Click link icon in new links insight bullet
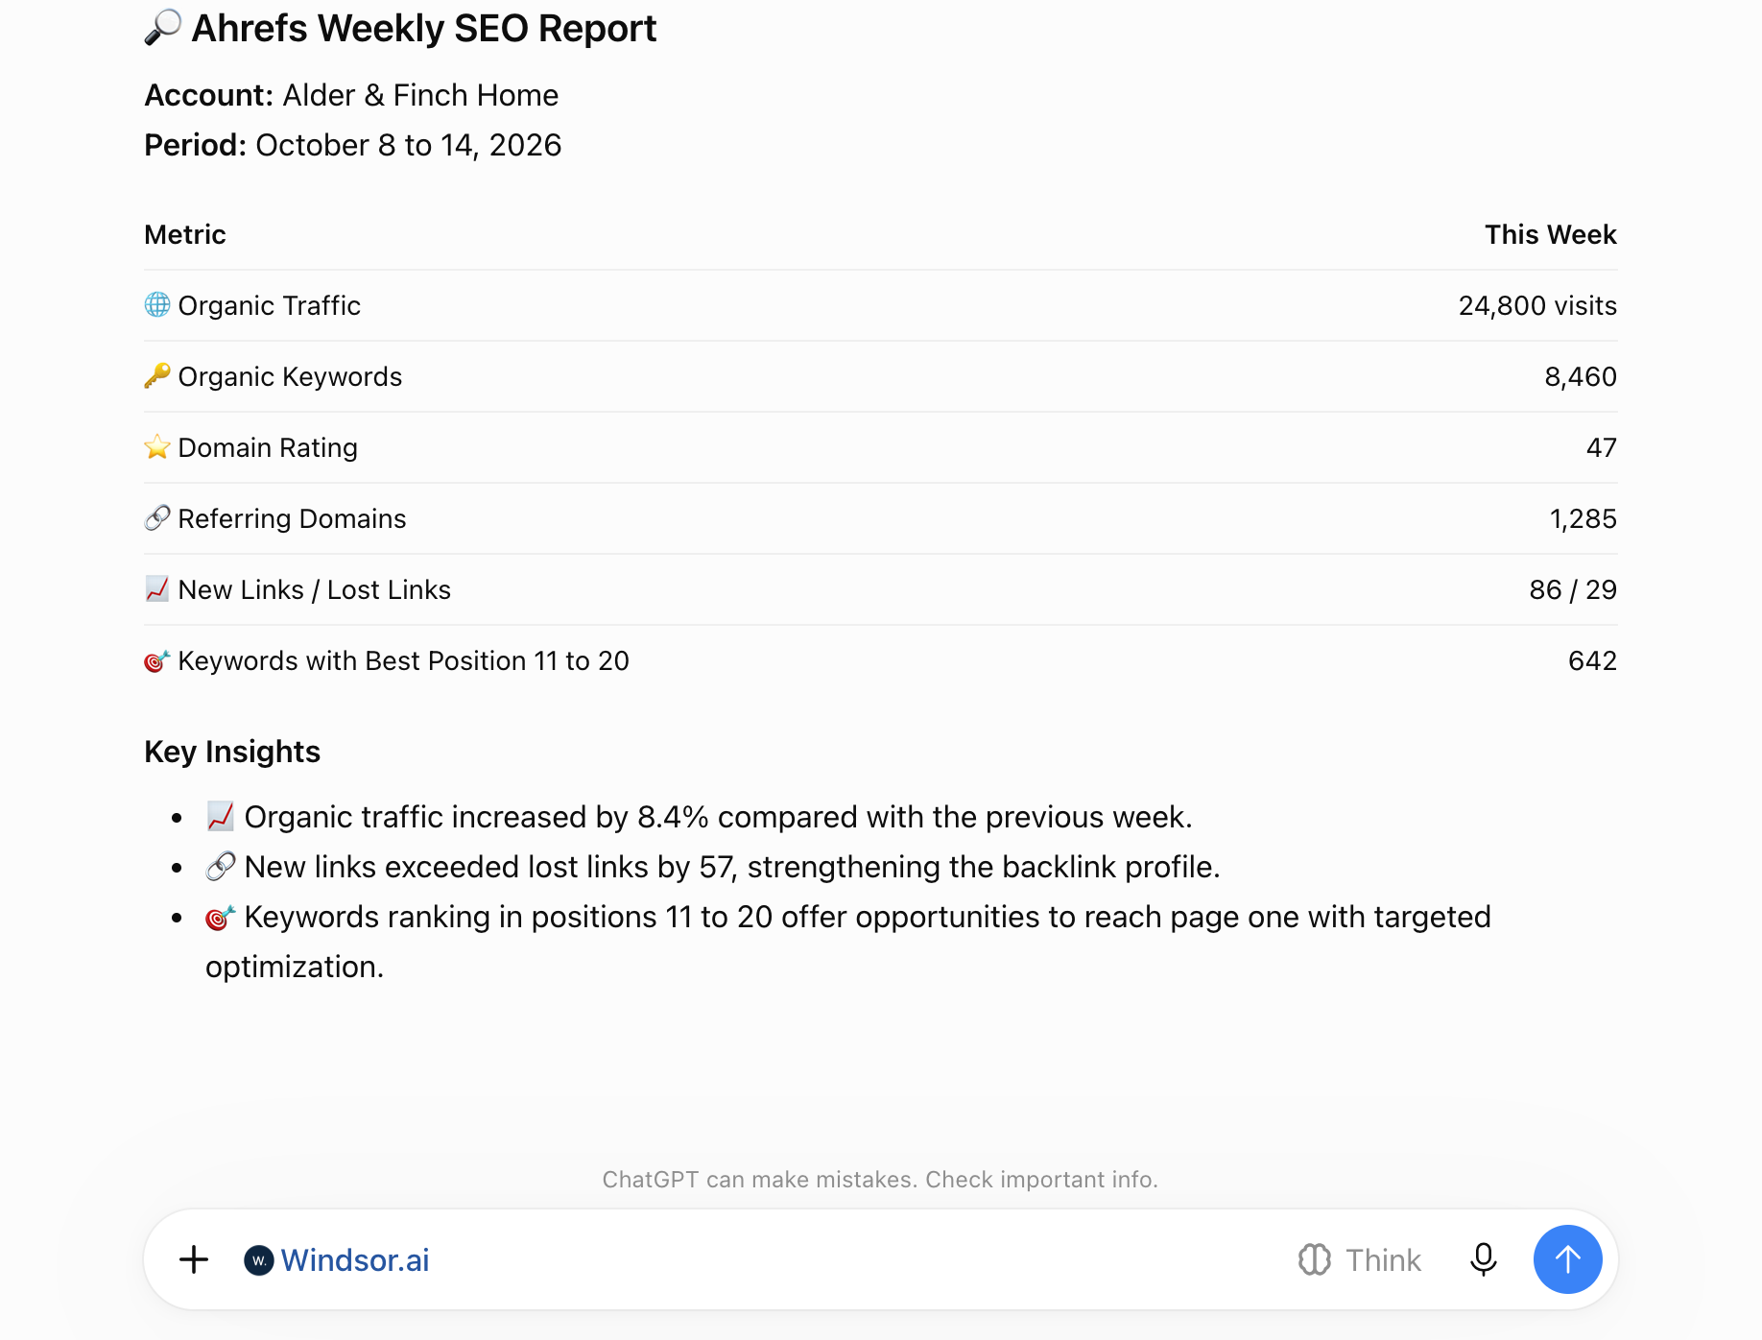 221,867
